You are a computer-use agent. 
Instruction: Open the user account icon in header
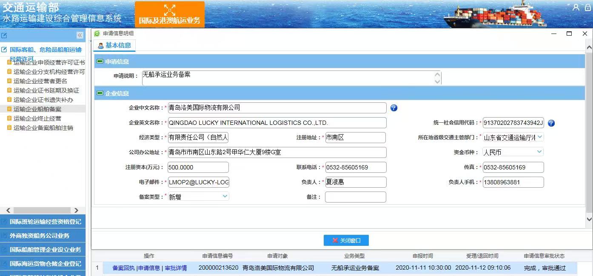(576, 7)
